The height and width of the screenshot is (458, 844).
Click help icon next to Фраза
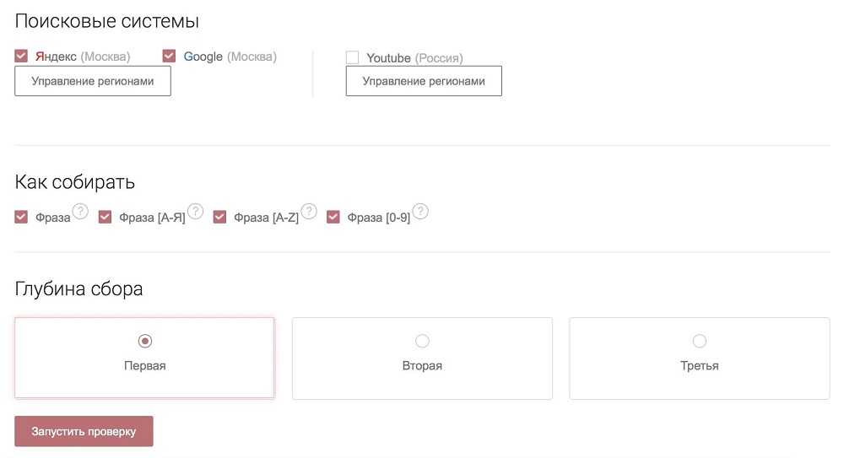pyautogui.click(x=80, y=211)
